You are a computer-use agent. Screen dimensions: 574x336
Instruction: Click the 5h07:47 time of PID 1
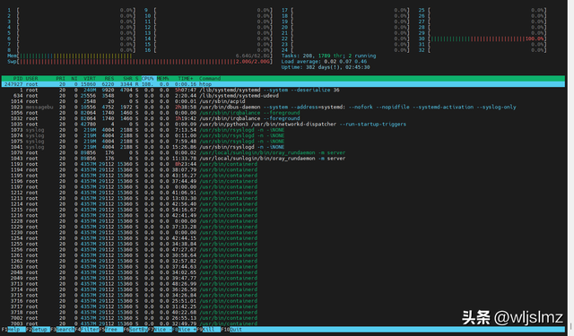pyautogui.click(x=186, y=90)
